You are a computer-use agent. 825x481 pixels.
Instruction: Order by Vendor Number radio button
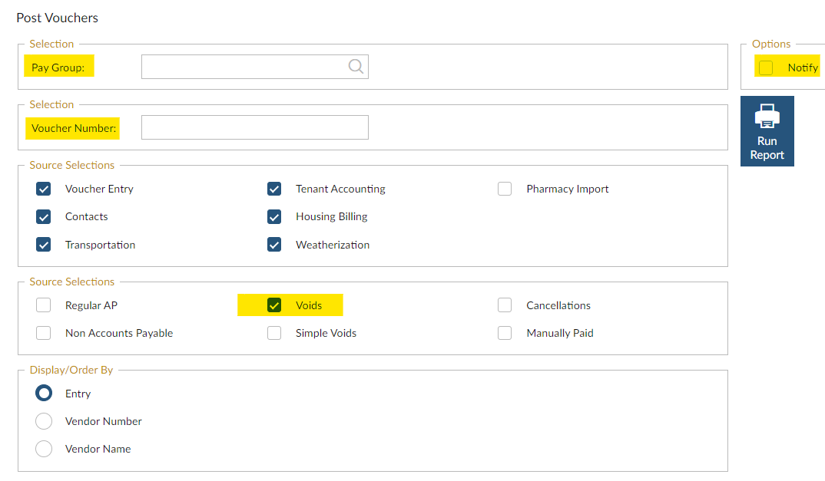click(44, 421)
